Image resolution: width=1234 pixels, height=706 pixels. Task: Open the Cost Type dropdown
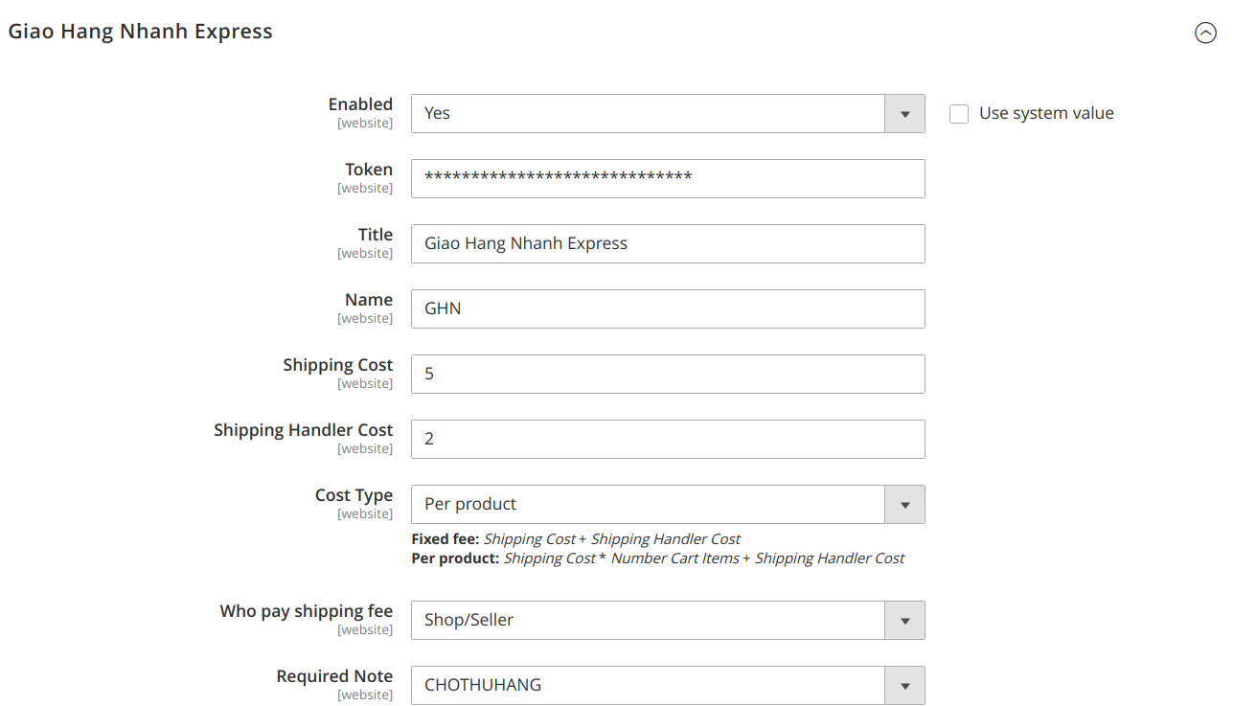click(668, 504)
